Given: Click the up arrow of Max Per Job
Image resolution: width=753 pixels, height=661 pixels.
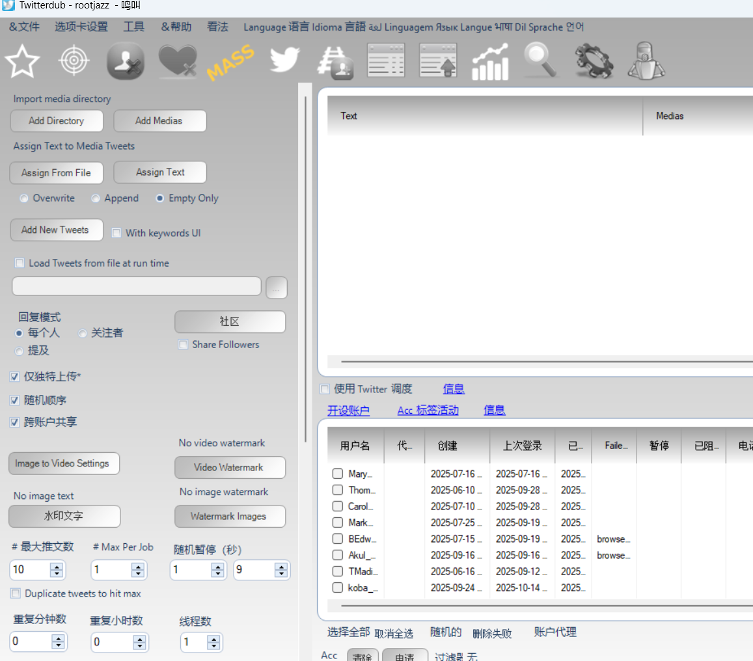Looking at the screenshot, I should [x=138, y=566].
